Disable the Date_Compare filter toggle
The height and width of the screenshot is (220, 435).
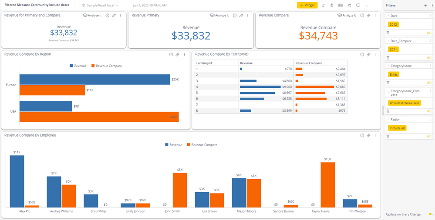[429, 58]
